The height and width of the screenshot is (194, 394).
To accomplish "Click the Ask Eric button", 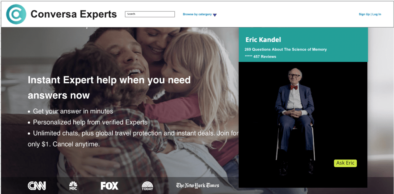I will coord(345,163).
